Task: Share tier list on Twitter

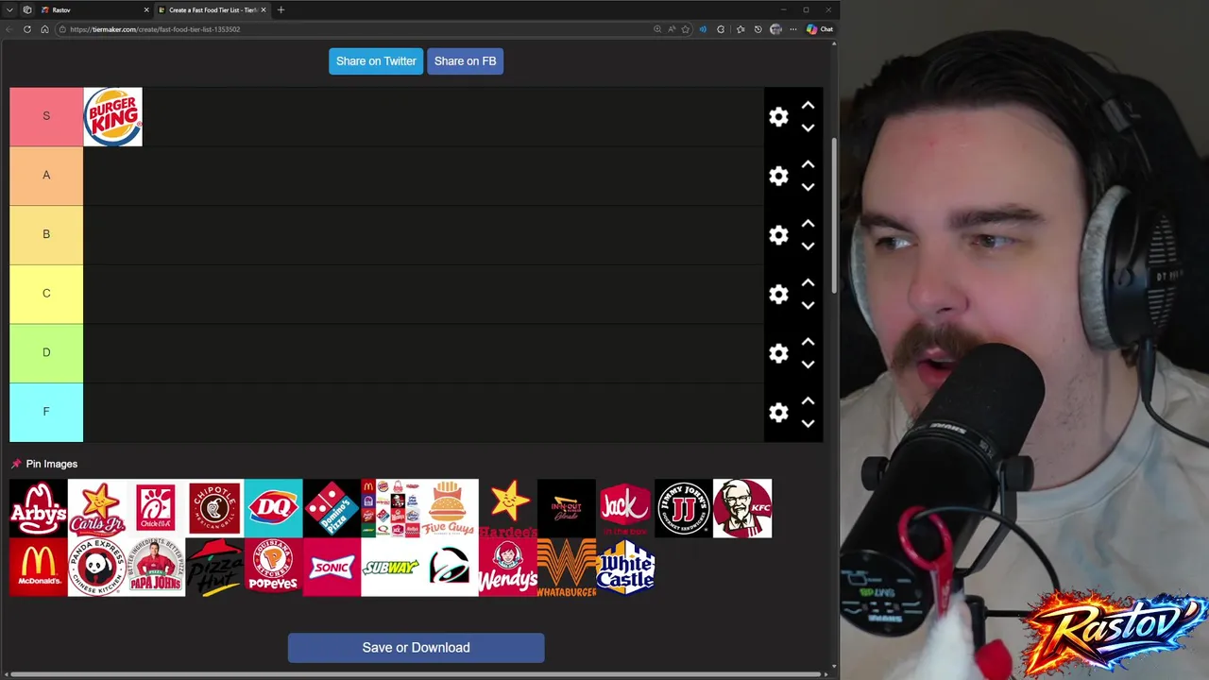Action: [376, 61]
